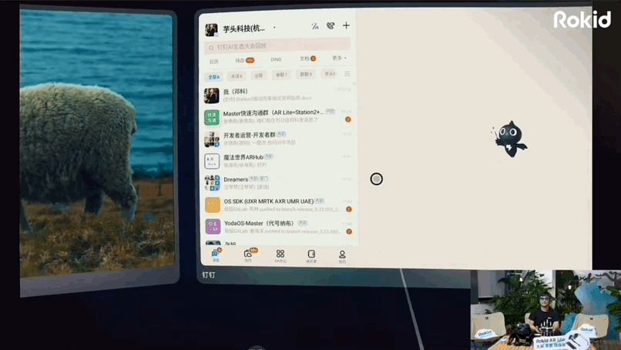Click the unread badge on the YodaOS-Master row

[349, 231]
